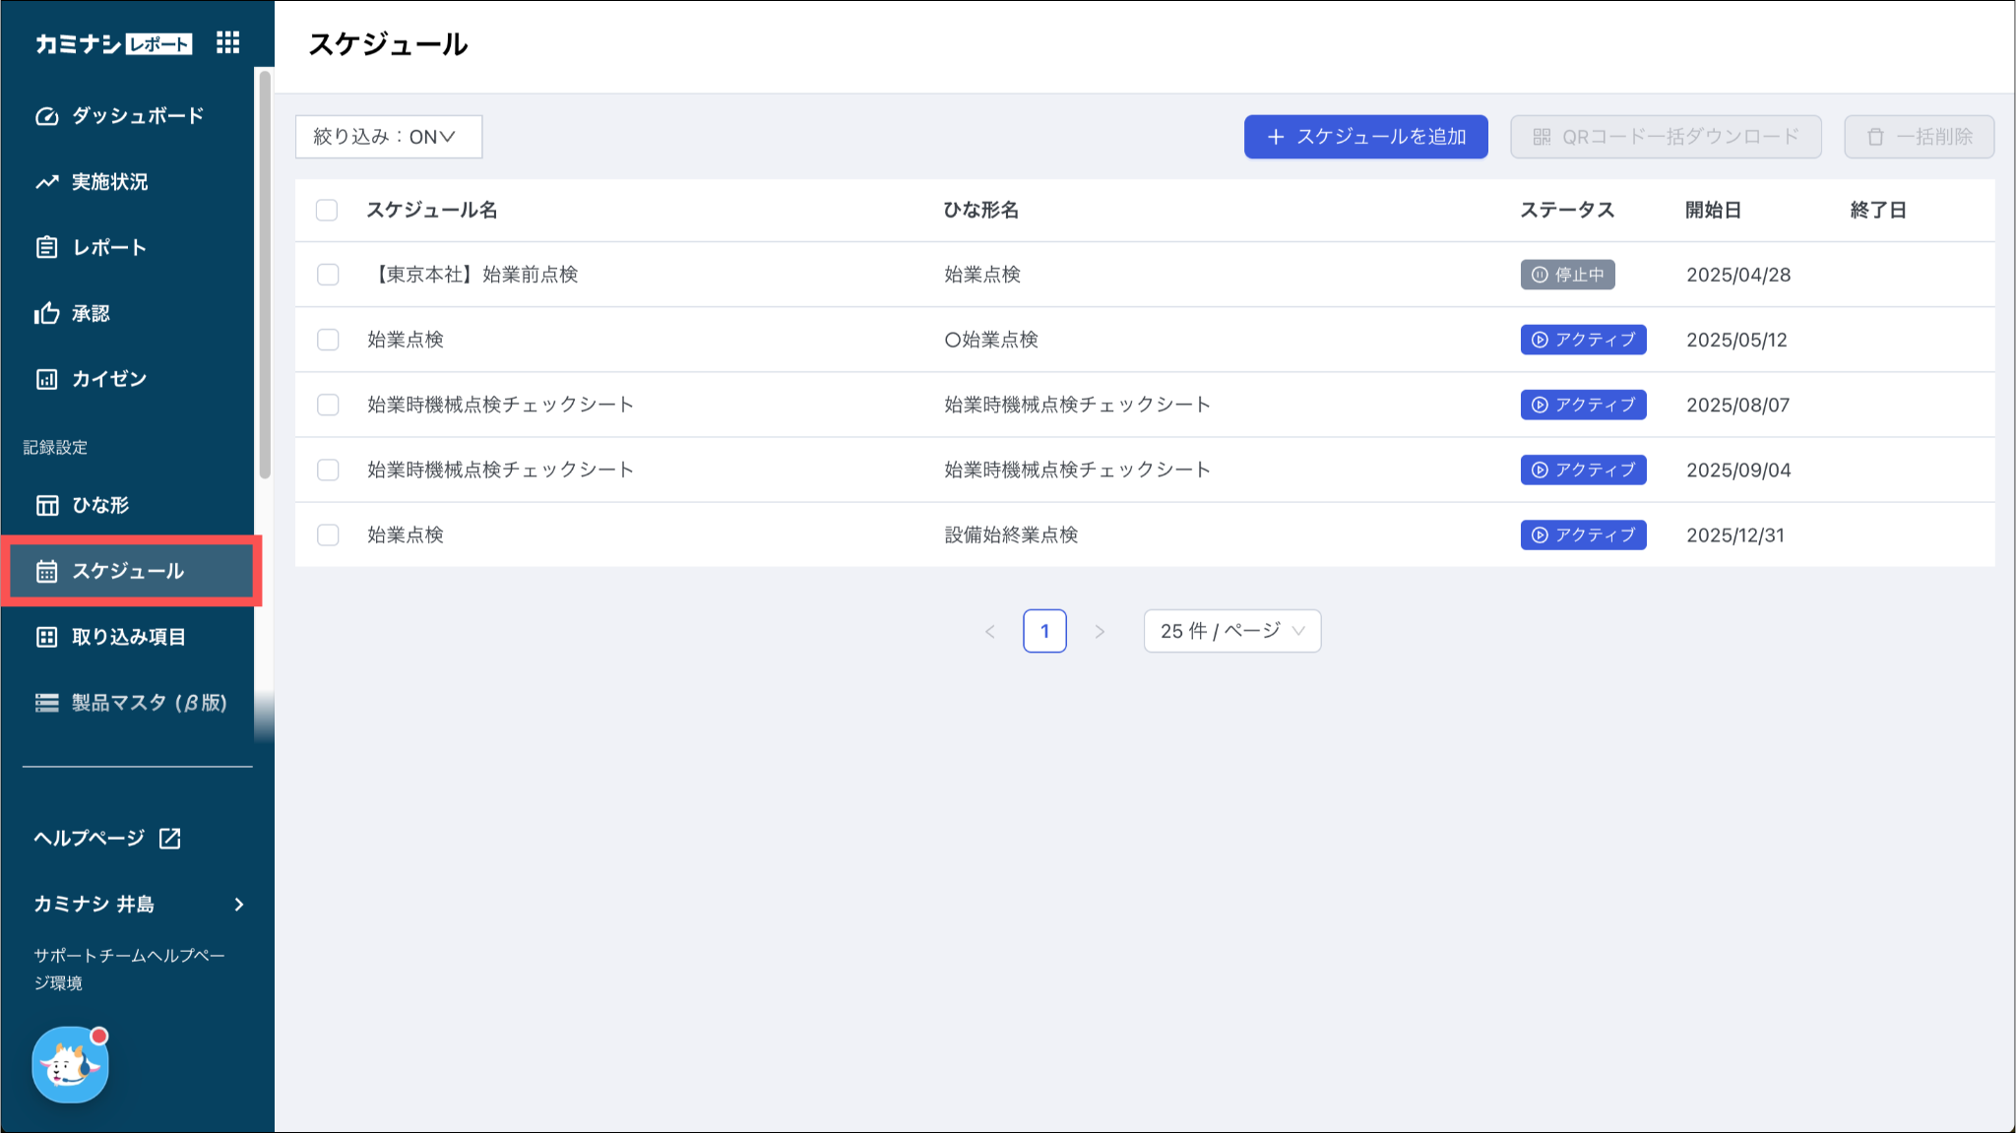Image resolution: width=2016 pixels, height=1133 pixels.
Task: Expand the カミナシ 井島 account chevron
Action: (239, 904)
